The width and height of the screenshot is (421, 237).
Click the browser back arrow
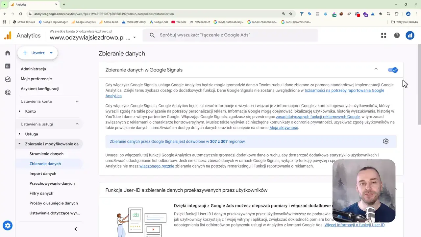click(5, 14)
